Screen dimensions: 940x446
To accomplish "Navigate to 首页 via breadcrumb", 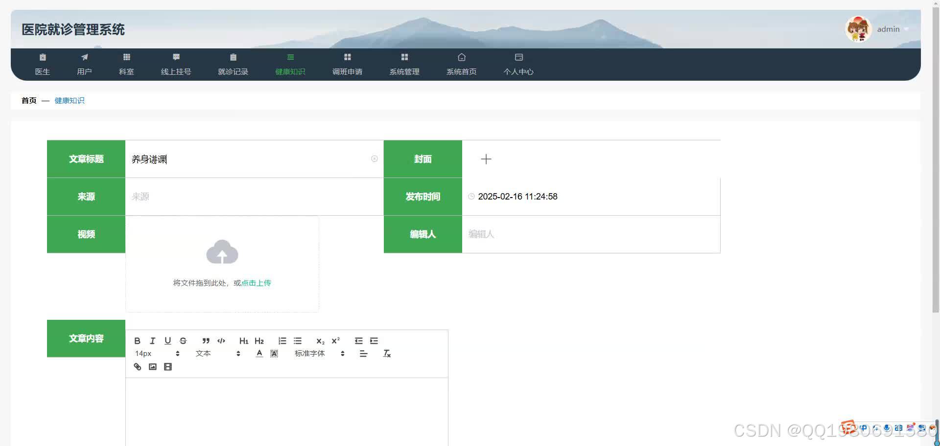I will coord(28,100).
